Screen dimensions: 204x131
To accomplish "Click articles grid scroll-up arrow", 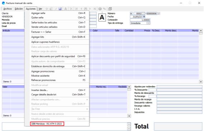I will (x=201, y=30).
